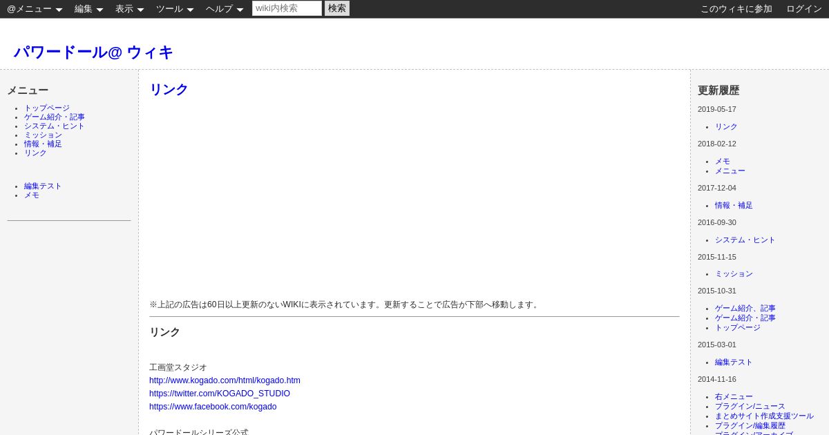Select the メニュー sidebar heading
Image resolution: width=829 pixels, height=435 pixels.
pyautogui.click(x=28, y=90)
